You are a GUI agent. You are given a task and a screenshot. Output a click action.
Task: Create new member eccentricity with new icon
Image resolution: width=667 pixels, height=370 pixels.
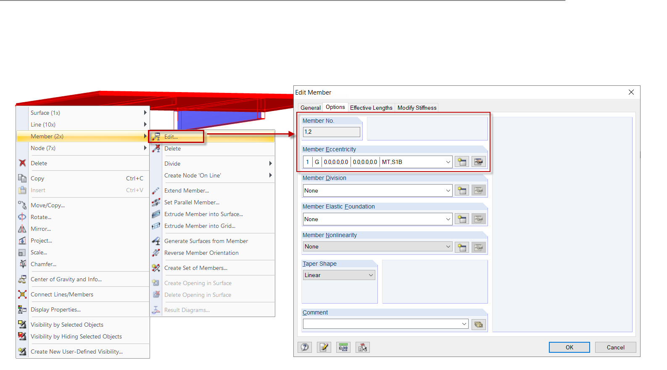click(x=462, y=162)
